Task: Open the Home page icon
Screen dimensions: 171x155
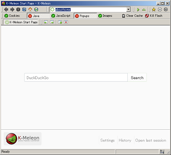Action: click(30, 10)
